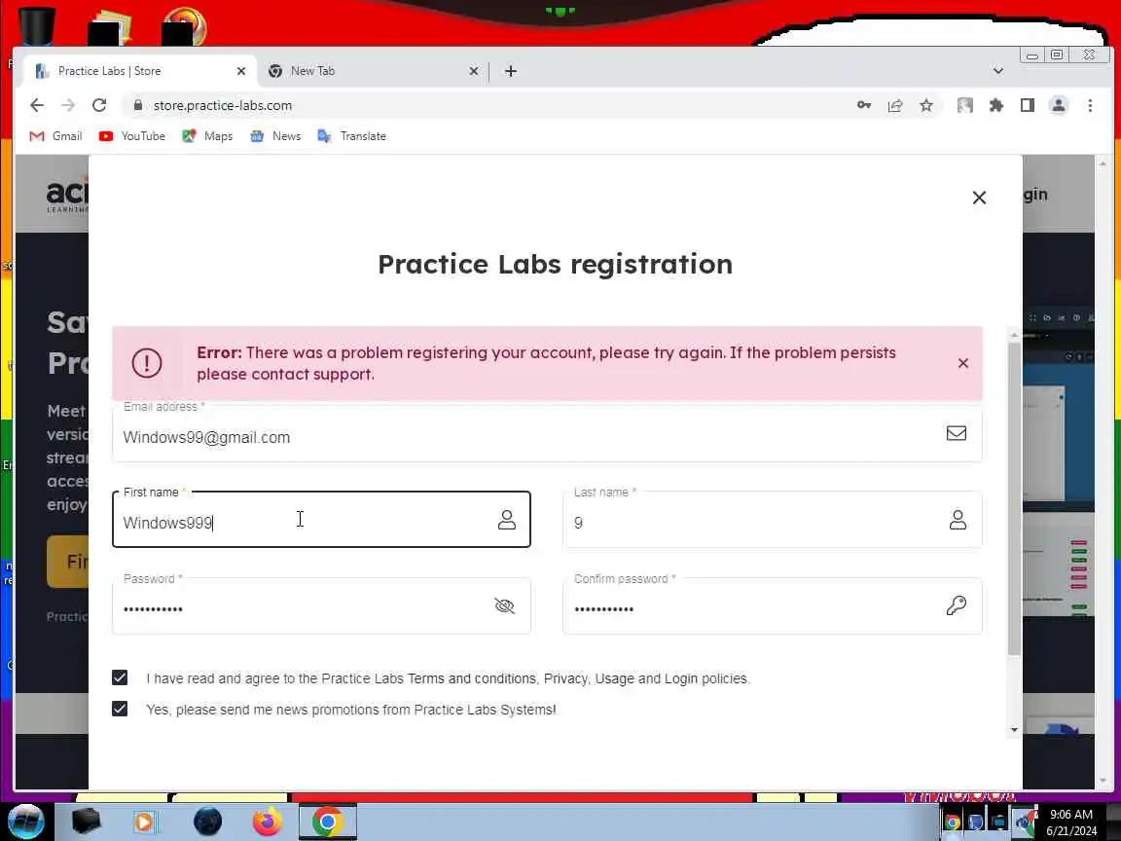The height and width of the screenshot is (841, 1121).
Task: Dismiss the registration error alert
Action: point(963,363)
